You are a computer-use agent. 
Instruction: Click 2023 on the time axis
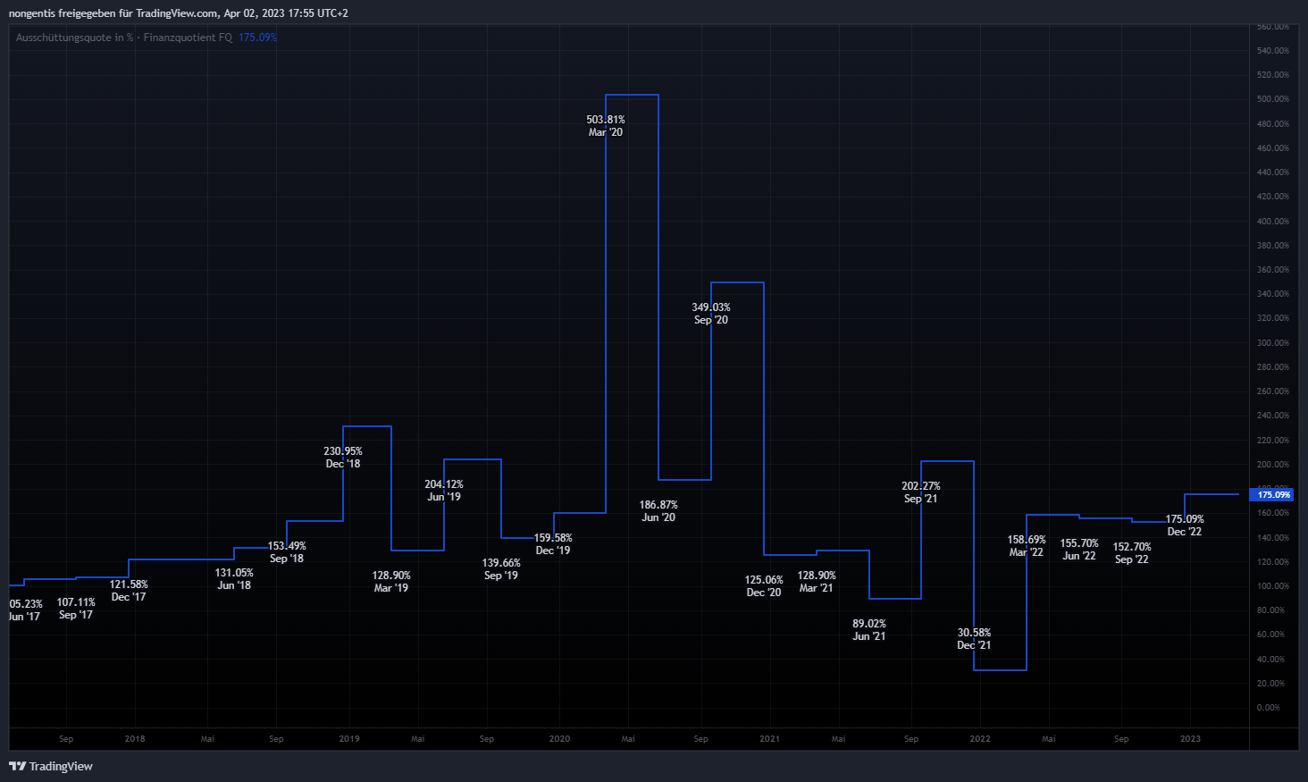1190,739
